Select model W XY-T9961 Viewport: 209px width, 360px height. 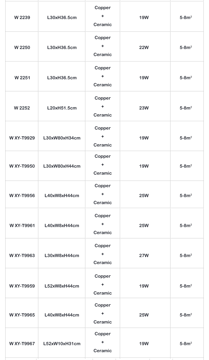tap(22, 226)
